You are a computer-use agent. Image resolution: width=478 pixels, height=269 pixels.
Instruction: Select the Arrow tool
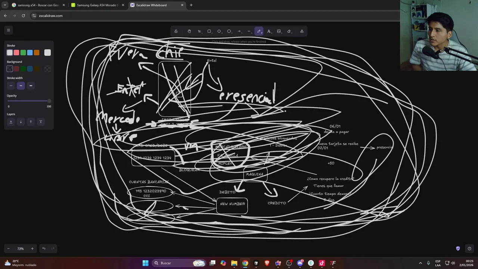[239, 31]
